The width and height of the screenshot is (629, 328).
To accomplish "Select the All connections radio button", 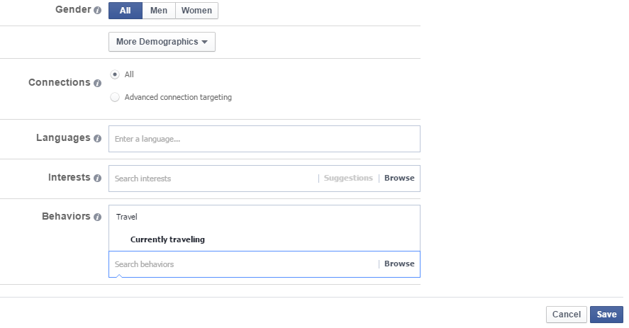I will coord(115,74).
